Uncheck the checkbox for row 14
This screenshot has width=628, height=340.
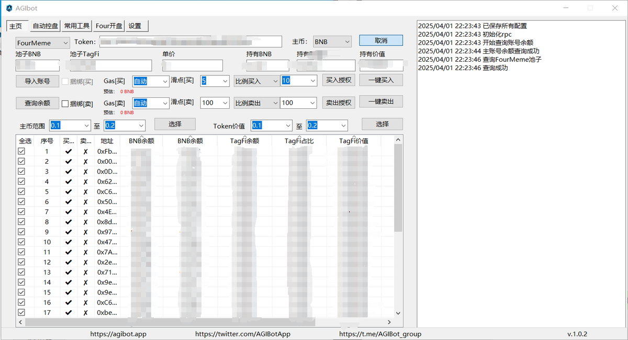coord(21,282)
